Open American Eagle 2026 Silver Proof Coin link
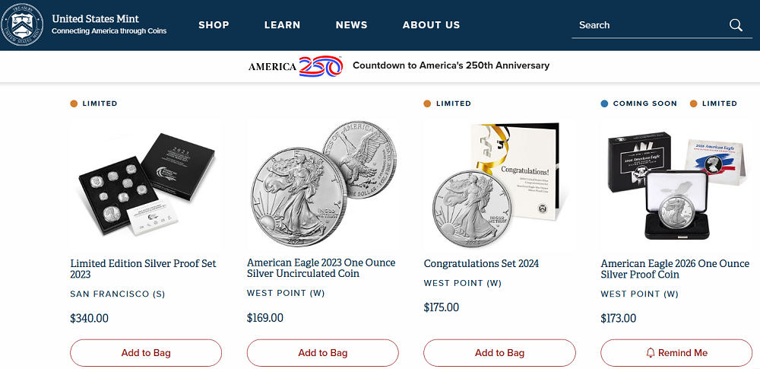The height and width of the screenshot is (369, 760). pos(675,269)
